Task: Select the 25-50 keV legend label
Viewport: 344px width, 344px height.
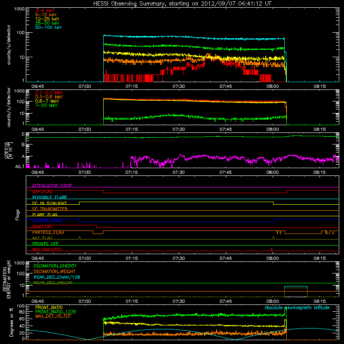Action: (x=47, y=23)
